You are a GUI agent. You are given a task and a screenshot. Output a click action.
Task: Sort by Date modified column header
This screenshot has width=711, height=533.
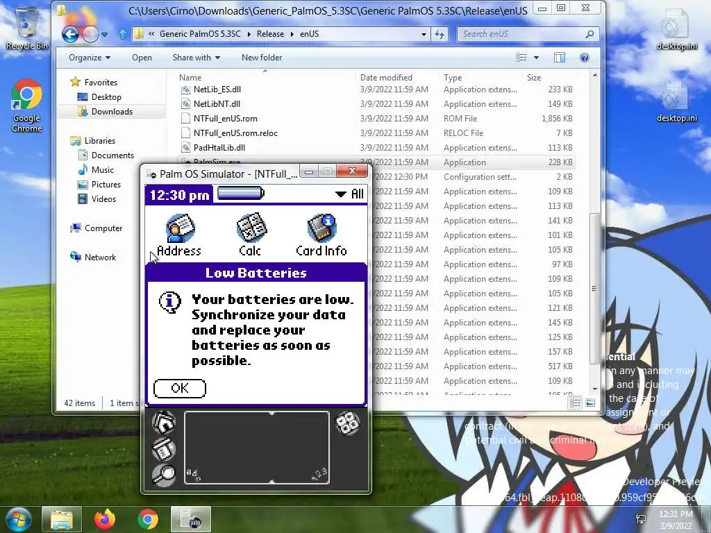tap(396, 78)
